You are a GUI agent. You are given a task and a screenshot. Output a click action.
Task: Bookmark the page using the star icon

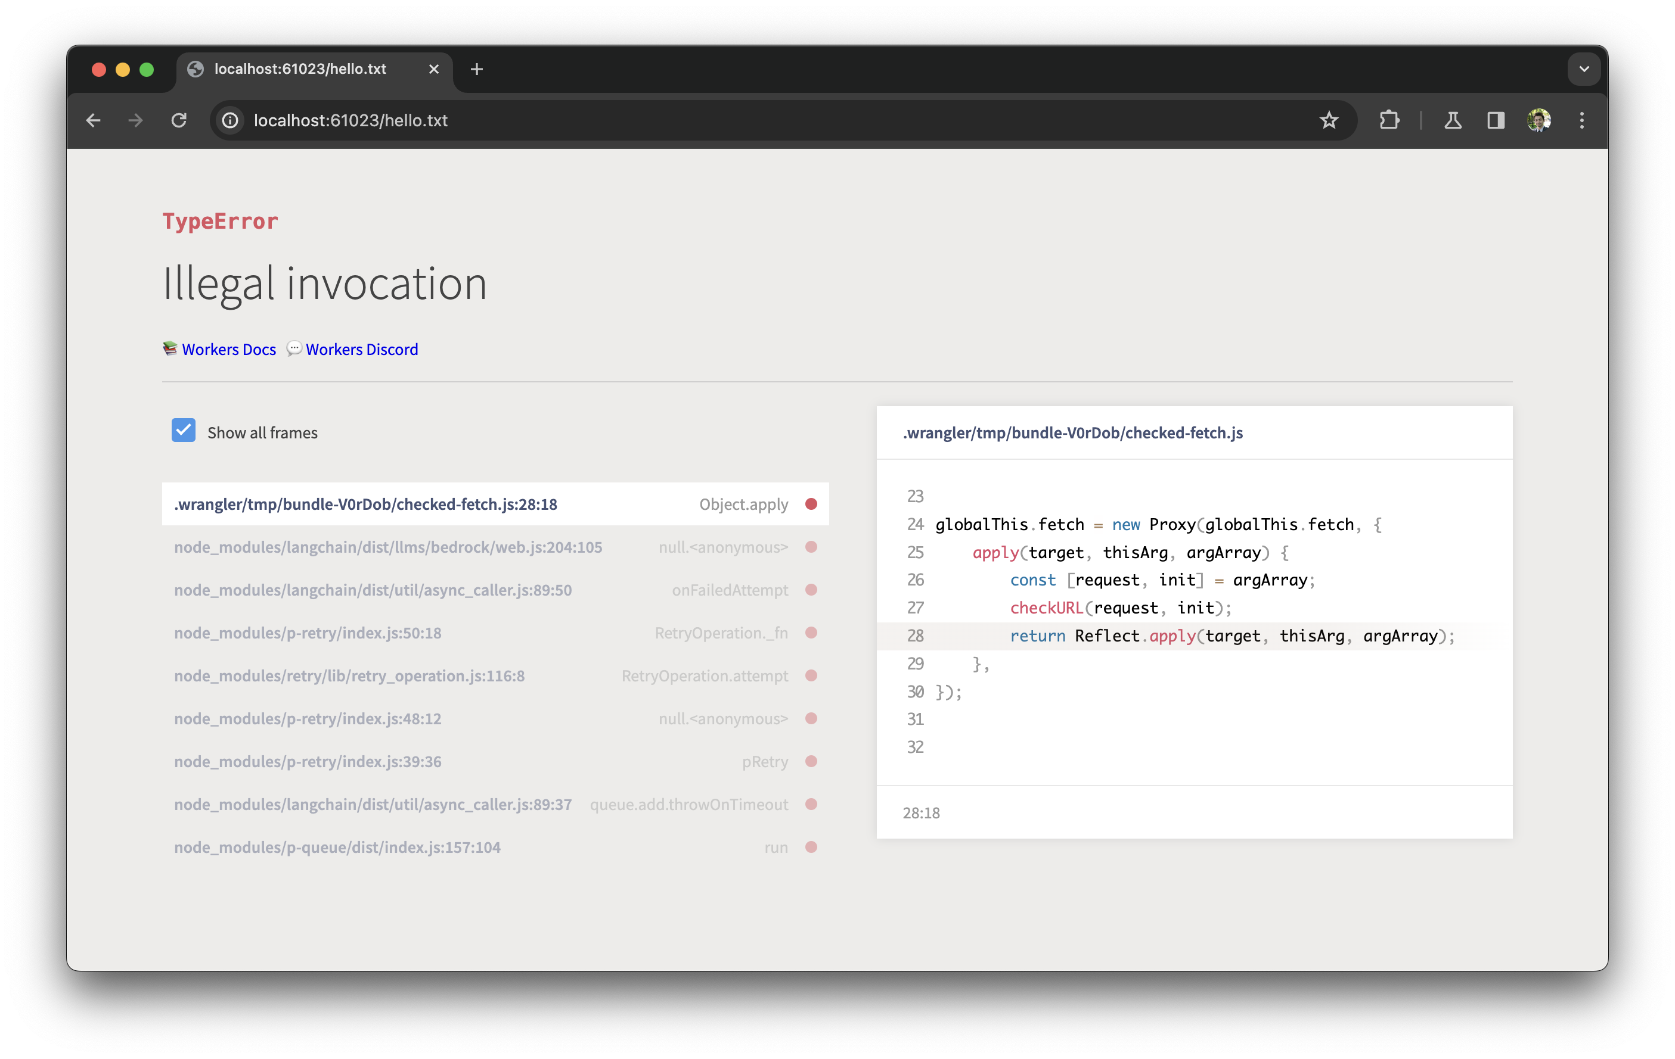(x=1329, y=120)
